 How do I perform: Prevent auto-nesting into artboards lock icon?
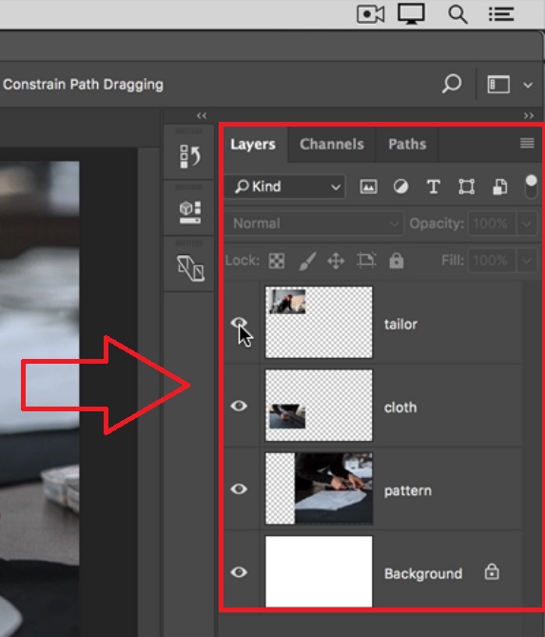(366, 260)
